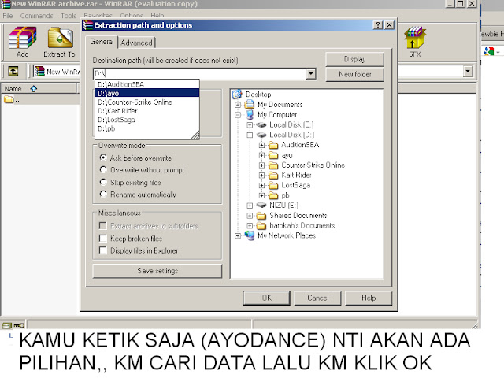Expand AuditionSEA folder node
Viewport: 504px width, 378px height.
[x=261, y=145]
